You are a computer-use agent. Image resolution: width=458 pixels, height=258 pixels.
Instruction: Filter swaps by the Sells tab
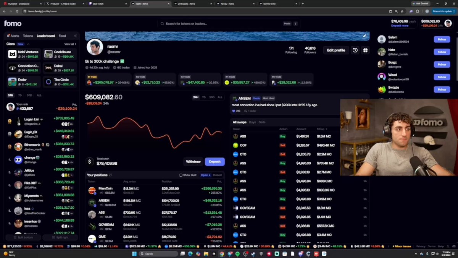[262, 122]
